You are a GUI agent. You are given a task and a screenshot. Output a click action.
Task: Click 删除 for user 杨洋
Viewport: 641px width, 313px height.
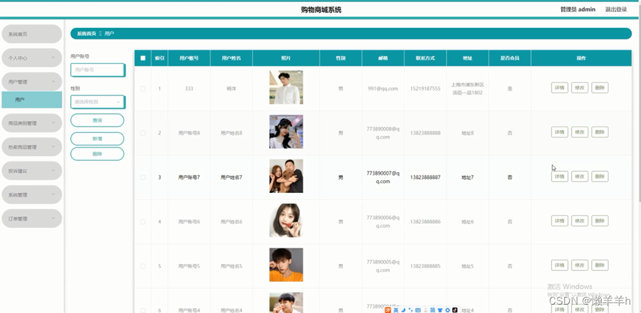click(600, 88)
